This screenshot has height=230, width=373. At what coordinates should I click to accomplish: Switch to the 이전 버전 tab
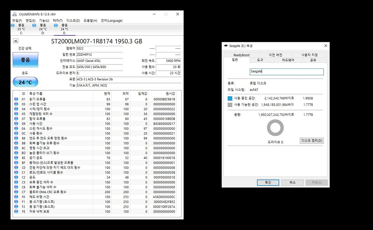[275, 55]
